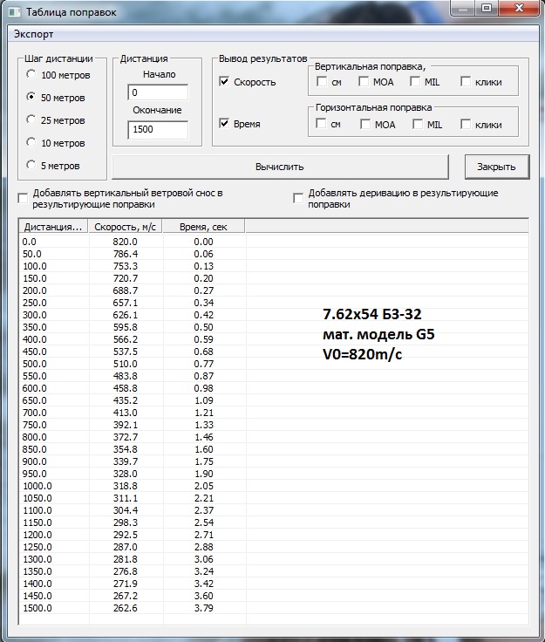Click the time value 0.98
This screenshot has height=642, width=545.
pyautogui.click(x=204, y=388)
